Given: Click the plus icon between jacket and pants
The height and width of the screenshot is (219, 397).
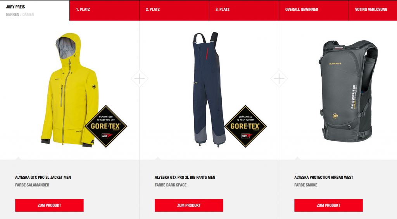Looking at the screenshot, I should pyautogui.click(x=140, y=79).
